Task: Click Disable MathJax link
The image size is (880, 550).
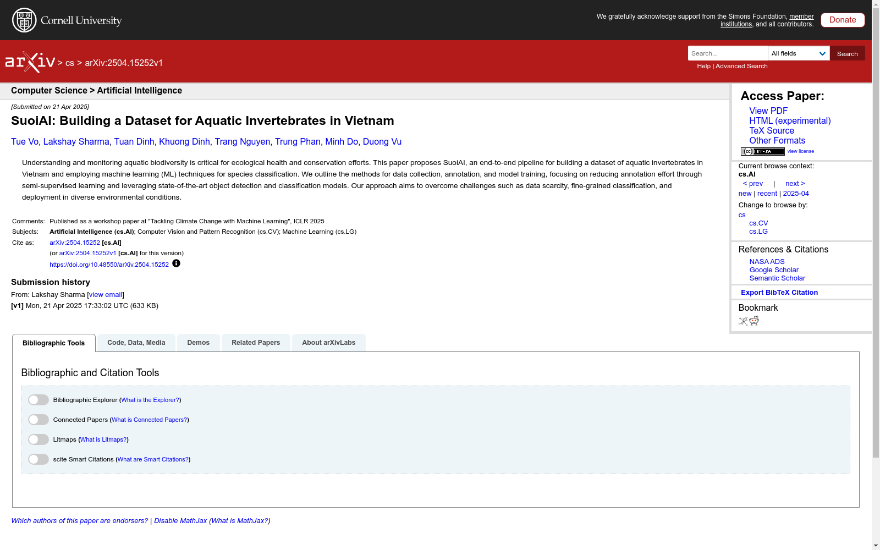Action: coord(180,521)
